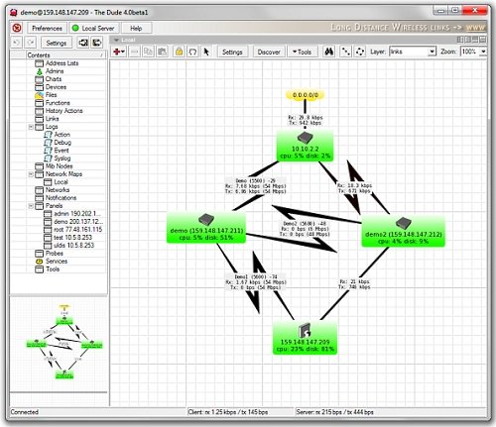Select the arrow pointer tool

pyautogui.click(x=206, y=52)
